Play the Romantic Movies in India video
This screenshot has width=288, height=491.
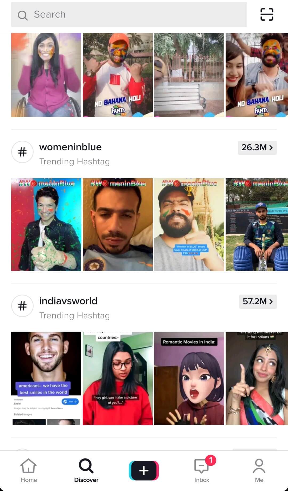click(189, 379)
